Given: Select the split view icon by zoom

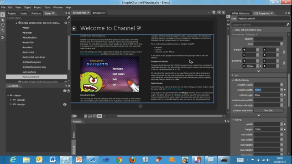Looking at the screenshot, I should pos(99,116).
